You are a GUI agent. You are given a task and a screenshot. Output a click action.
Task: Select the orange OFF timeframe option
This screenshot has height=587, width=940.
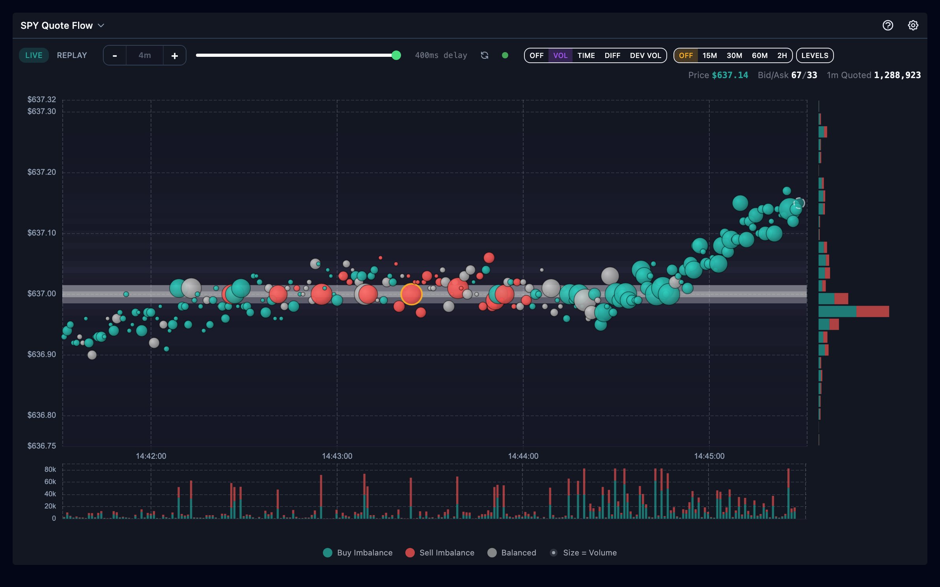(686, 56)
